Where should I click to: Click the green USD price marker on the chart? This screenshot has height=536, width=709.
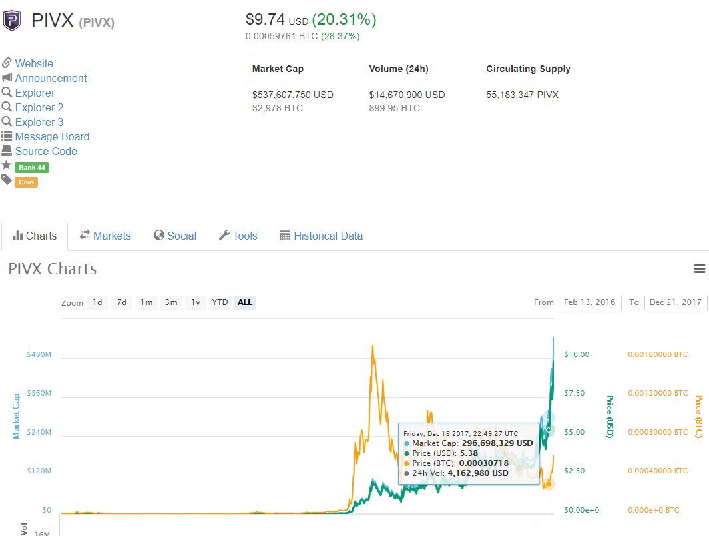(549, 429)
